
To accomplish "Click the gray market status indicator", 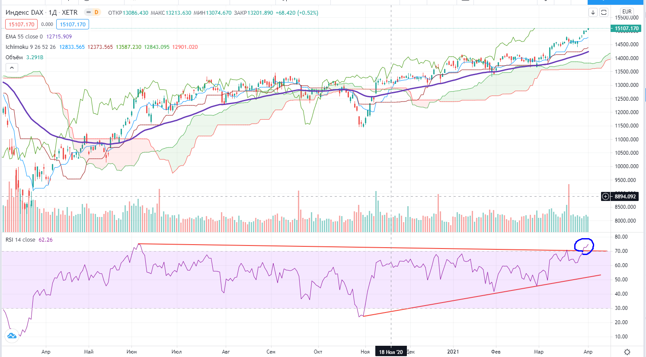I will tap(88, 13).
